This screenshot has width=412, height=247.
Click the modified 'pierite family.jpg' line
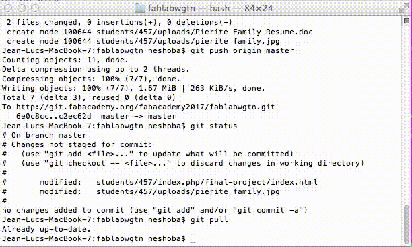pos(141,191)
